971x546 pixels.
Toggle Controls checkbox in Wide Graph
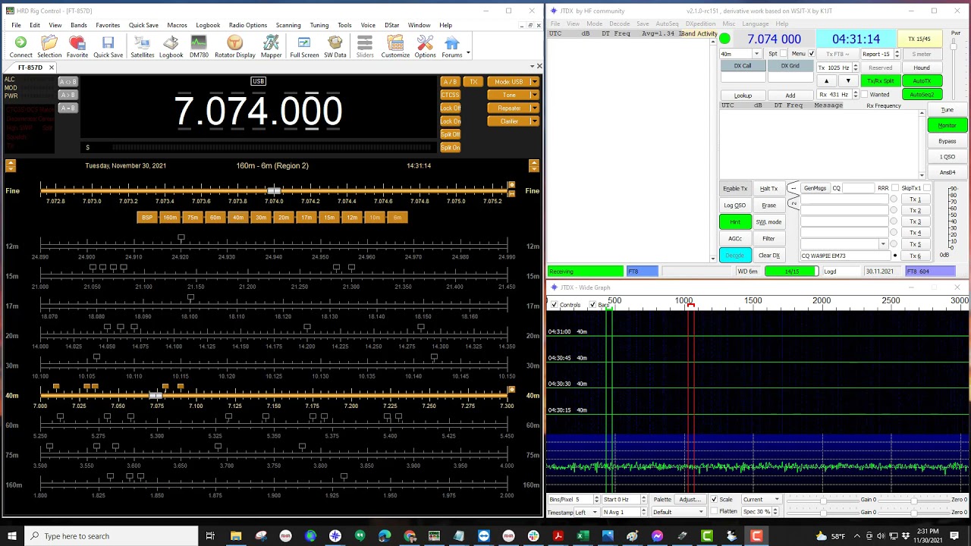point(554,305)
